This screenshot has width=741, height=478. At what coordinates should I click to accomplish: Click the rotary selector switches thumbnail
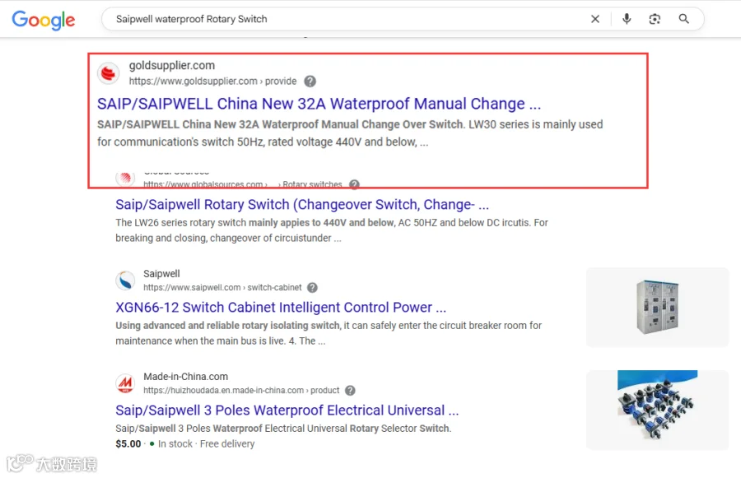(x=657, y=410)
